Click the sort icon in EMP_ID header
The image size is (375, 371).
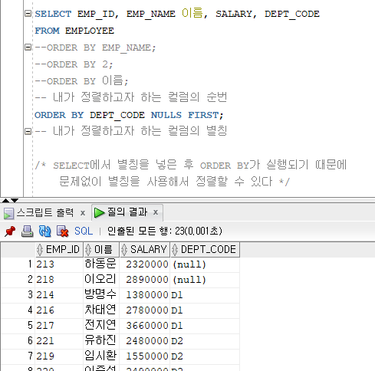(40, 250)
